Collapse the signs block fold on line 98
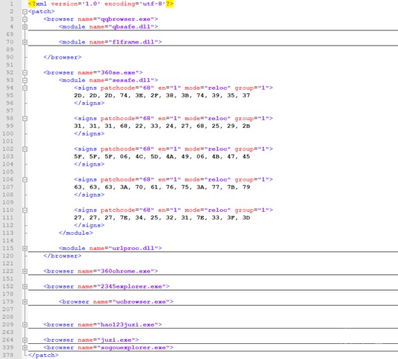Viewport: 398px width, 359px height. coord(25,118)
